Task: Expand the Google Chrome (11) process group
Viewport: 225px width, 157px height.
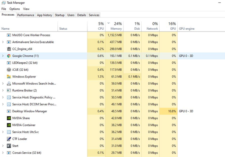Action: pos(3,56)
